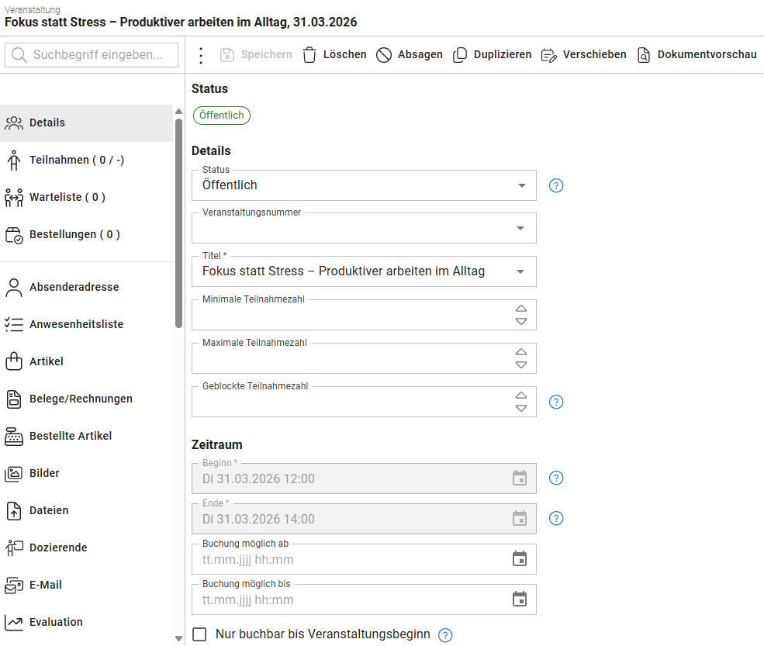764x646 pixels.
Task: Click the Verschieben reschedule icon
Action: (x=549, y=55)
